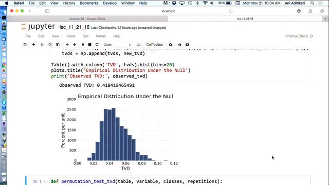The height and width of the screenshot is (185, 329).
Task: Select the lec_11_21_16 browser tab
Action: click(245, 19)
